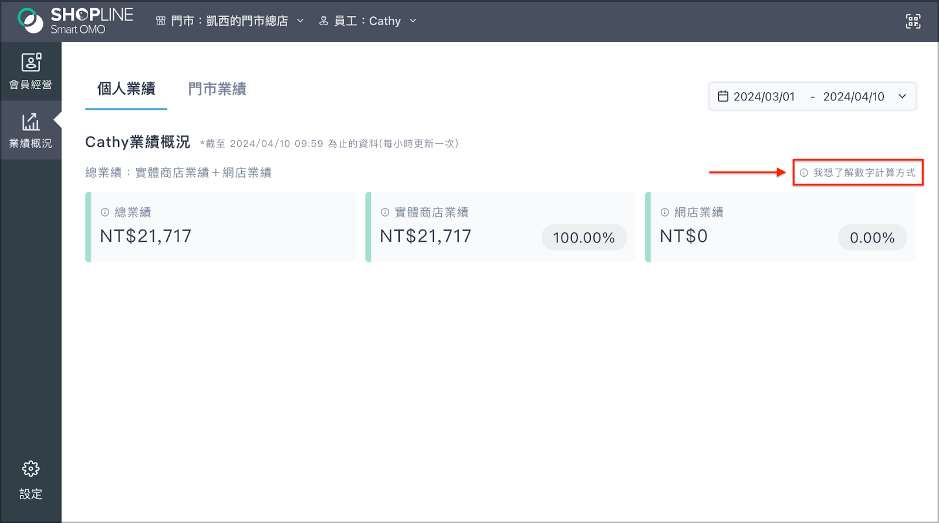Click the person icon before 員工
The image size is (939, 523).
pos(323,21)
